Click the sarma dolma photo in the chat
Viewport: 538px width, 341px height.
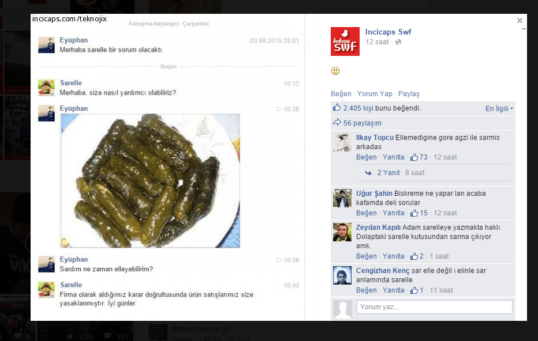click(x=150, y=181)
